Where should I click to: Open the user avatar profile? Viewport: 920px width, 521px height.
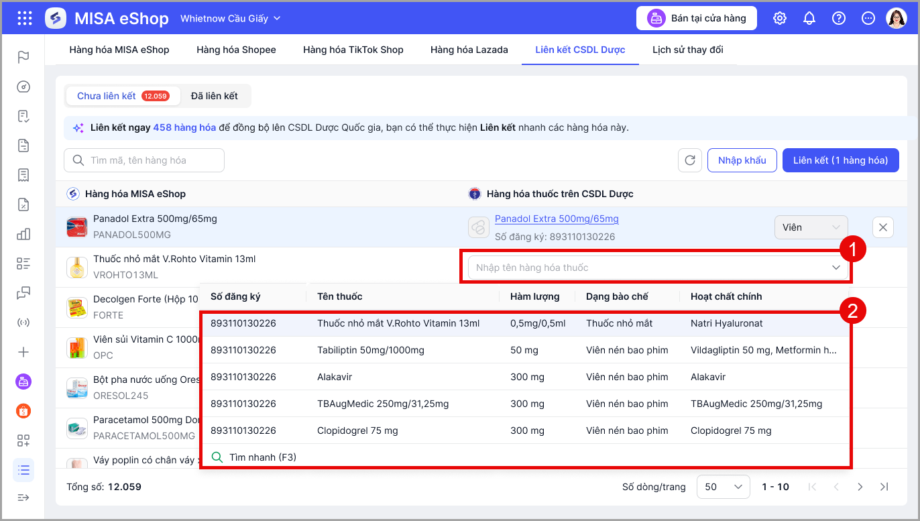(897, 18)
